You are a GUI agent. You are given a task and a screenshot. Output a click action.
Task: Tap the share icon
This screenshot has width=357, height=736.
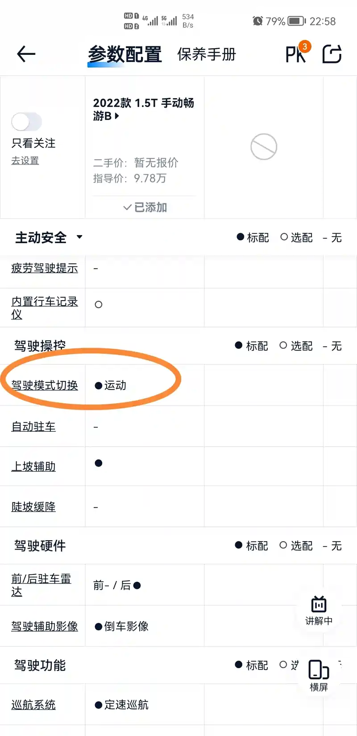[x=332, y=54]
